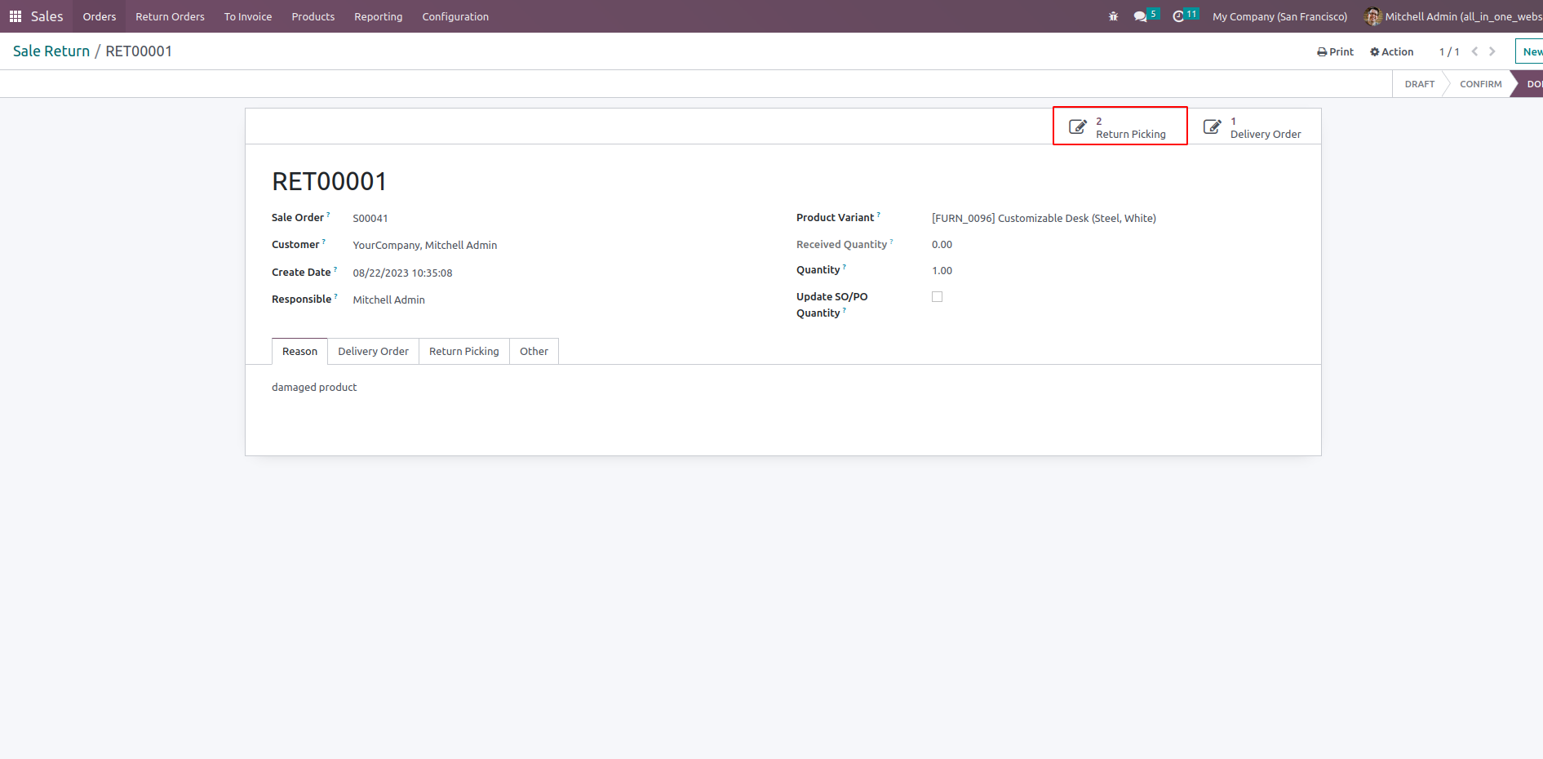1543x759 pixels.
Task: Switch to the Delivery Order tab
Action: [x=373, y=352]
